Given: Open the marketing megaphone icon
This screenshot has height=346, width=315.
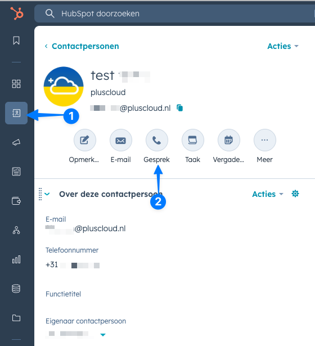Looking at the screenshot, I should 16,142.
